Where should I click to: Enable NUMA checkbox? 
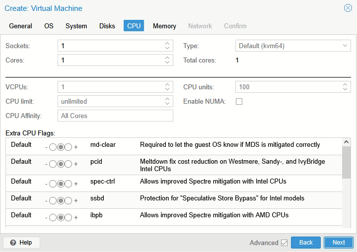tap(239, 102)
